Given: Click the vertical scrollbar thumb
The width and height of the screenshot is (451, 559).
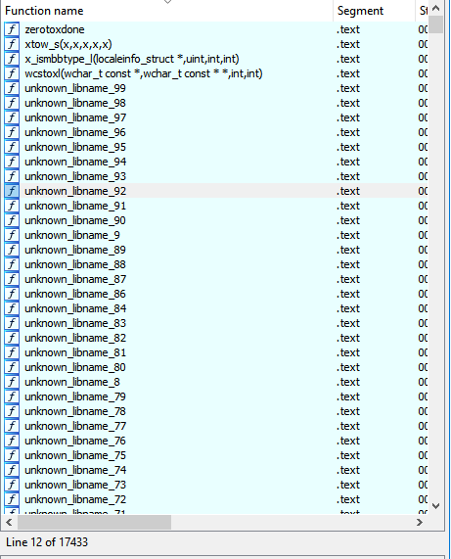Looking at the screenshot, I should [x=436, y=24].
